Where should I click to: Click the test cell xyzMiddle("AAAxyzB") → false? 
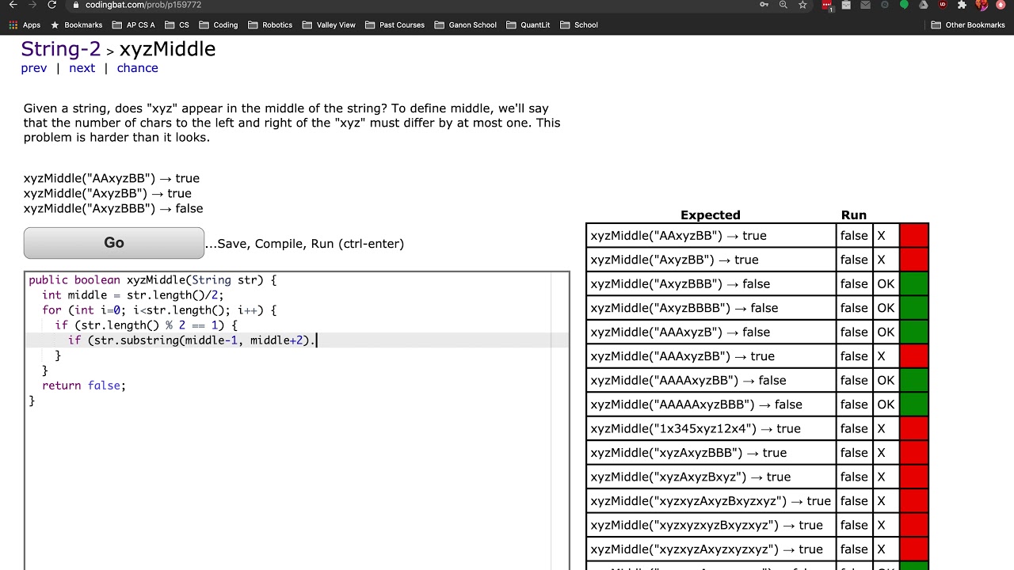711,332
